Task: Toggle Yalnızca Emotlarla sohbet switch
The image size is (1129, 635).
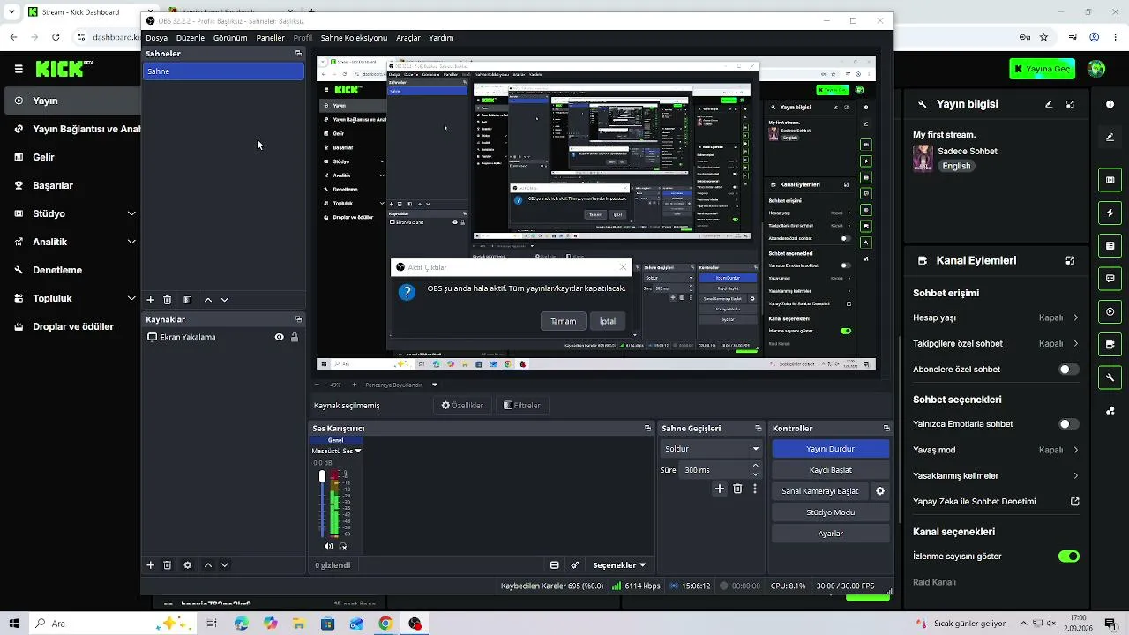Action: (1068, 424)
